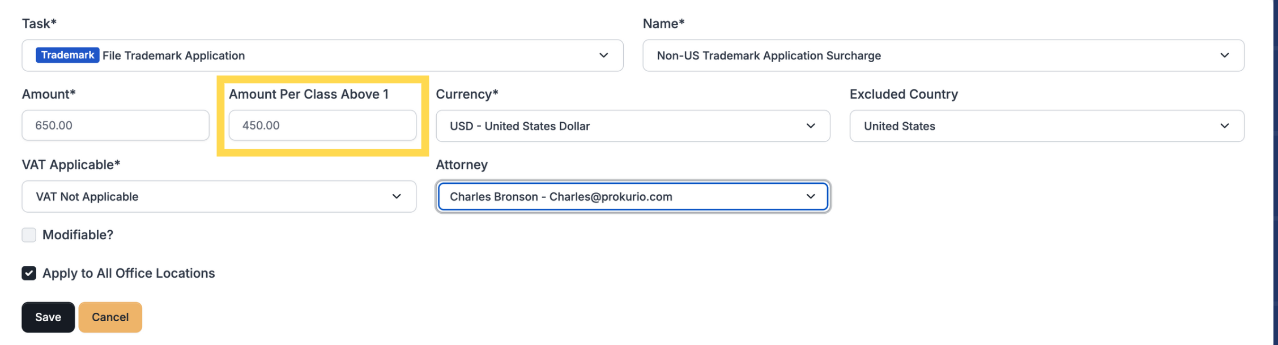Click the Modifiable? label text
Image resolution: width=1278 pixels, height=345 pixels.
78,235
